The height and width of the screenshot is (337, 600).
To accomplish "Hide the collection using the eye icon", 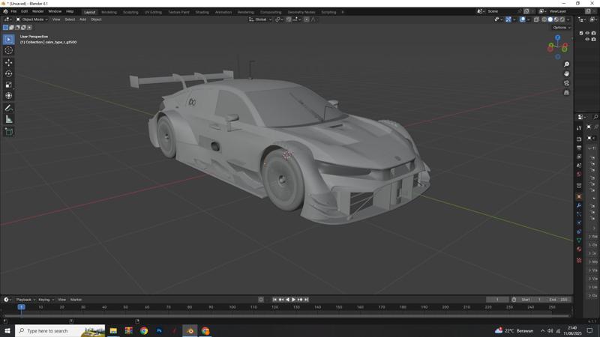I will [587, 33].
